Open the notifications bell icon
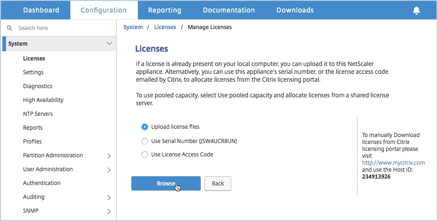Screen dimensions: 438x221 tap(416, 10)
